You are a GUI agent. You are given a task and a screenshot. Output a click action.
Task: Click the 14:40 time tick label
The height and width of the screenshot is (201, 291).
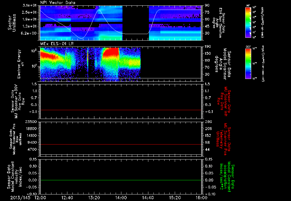(x=148, y=198)
